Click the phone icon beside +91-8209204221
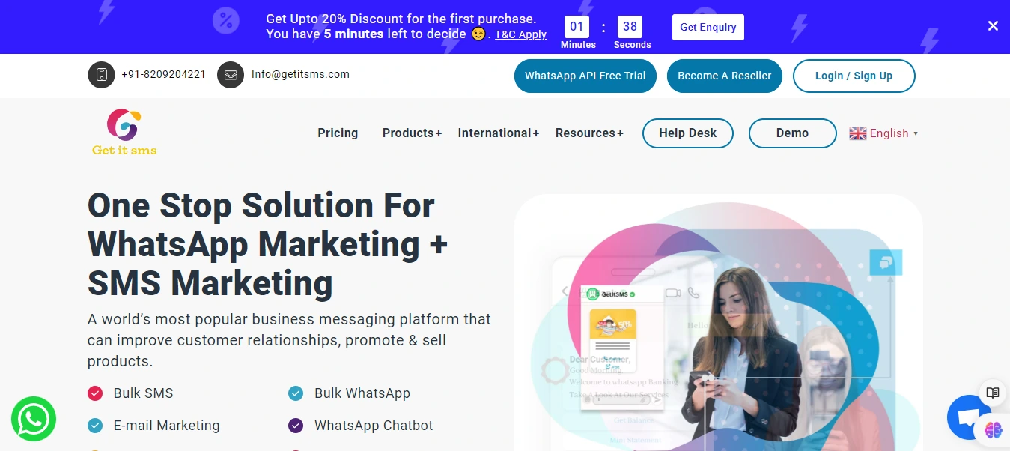 click(x=101, y=75)
